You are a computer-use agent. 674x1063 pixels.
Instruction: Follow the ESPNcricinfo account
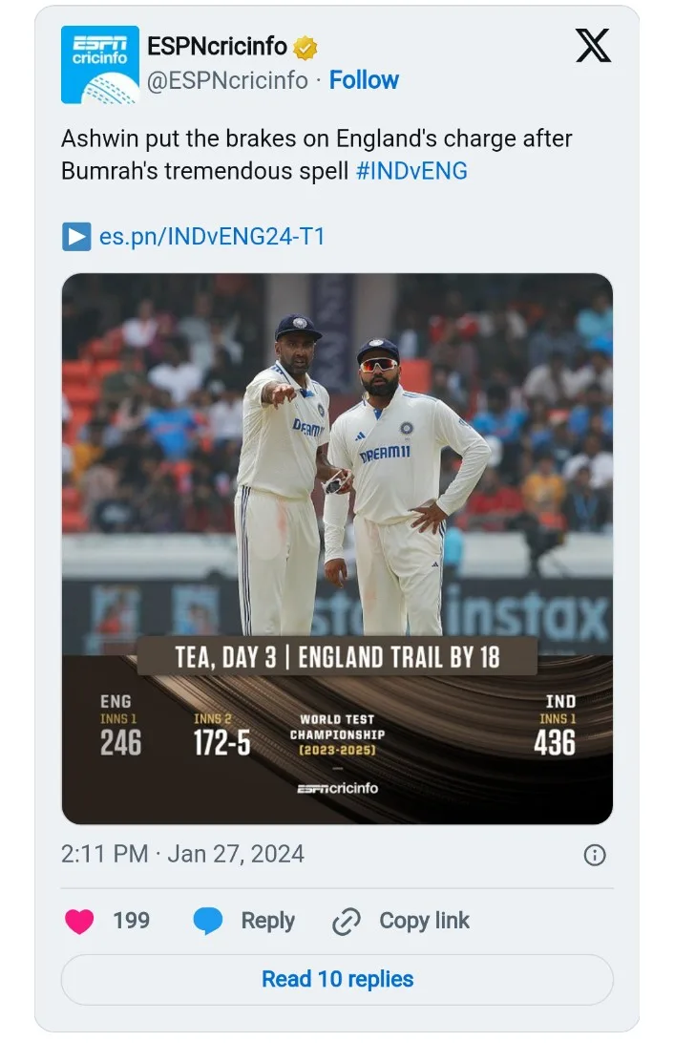coord(364,80)
